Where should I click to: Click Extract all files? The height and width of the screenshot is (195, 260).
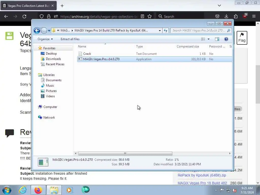[70, 39]
